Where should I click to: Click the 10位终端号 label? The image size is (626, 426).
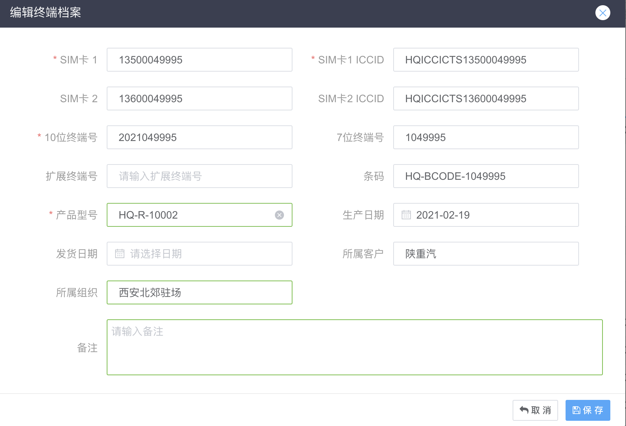click(x=71, y=137)
